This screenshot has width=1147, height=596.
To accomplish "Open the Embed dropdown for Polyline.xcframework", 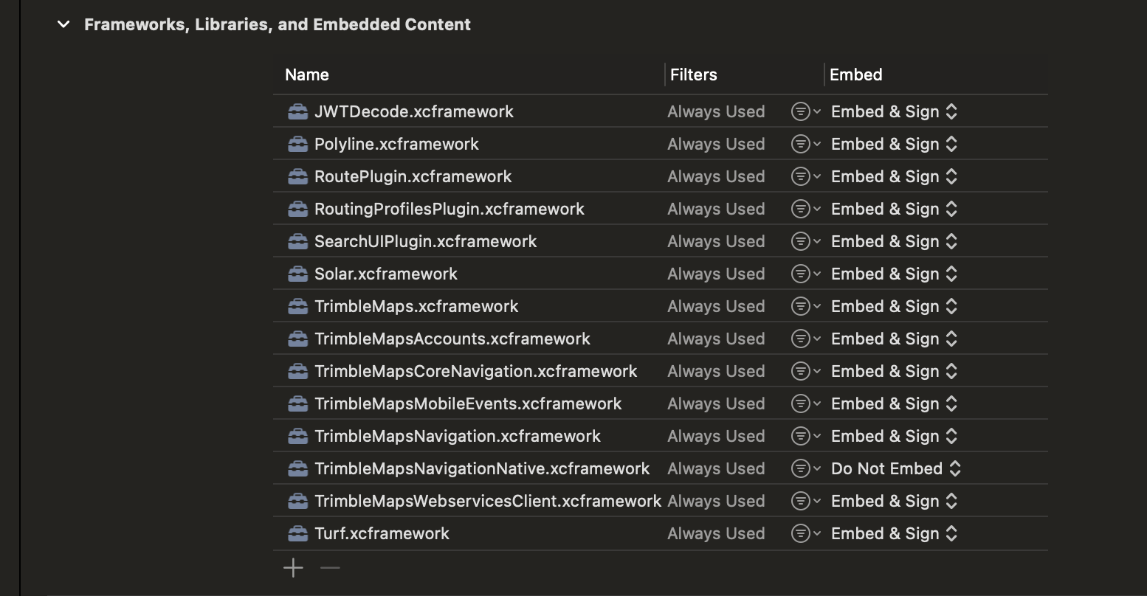I will [895, 144].
